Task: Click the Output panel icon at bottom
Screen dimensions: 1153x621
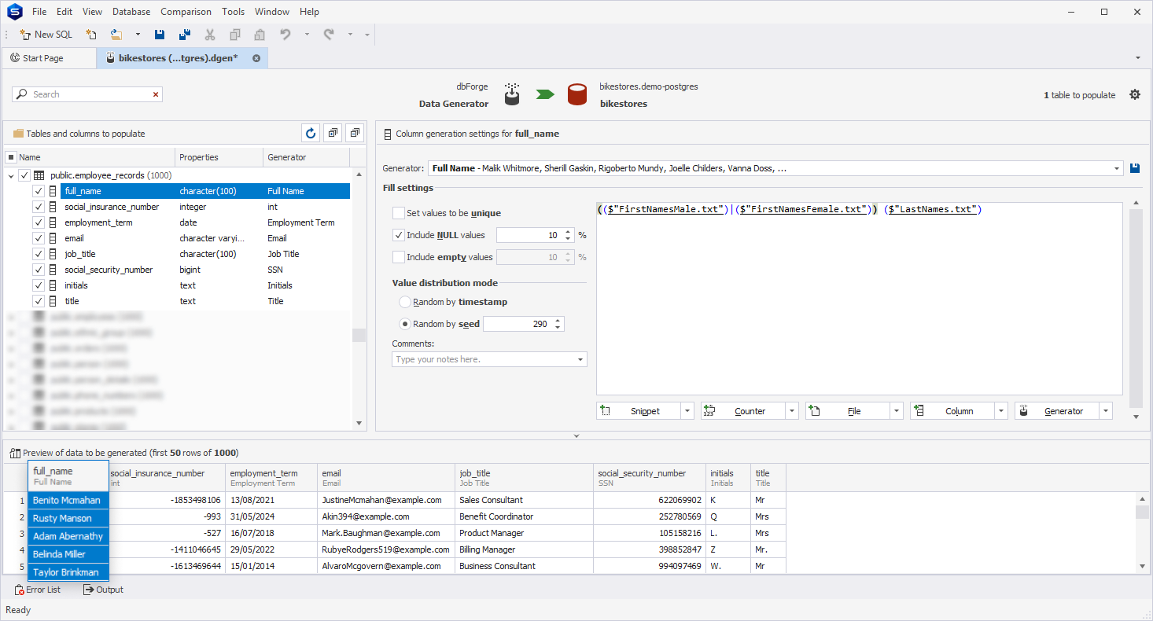Action: pyautogui.click(x=89, y=590)
